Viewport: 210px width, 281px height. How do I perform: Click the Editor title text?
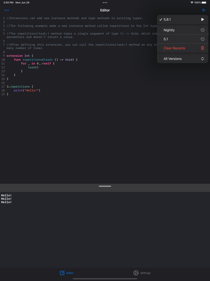(105, 10)
